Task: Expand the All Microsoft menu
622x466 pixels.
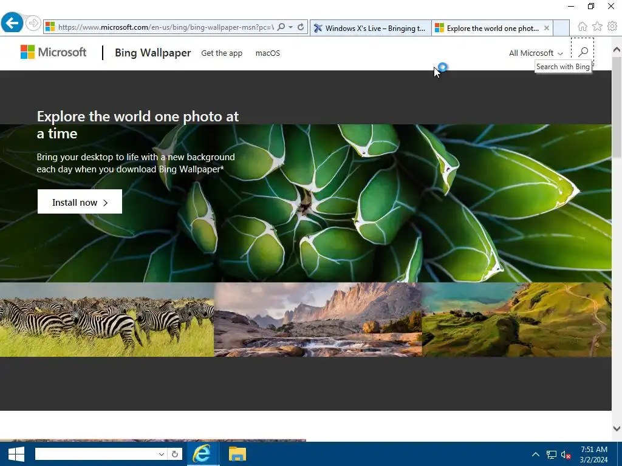Action: [536, 53]
